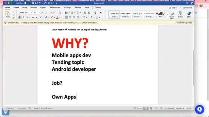Screen dimensions: 209x117
Task: Expand the multilevel list options
Action: click(x=80, y=13)
